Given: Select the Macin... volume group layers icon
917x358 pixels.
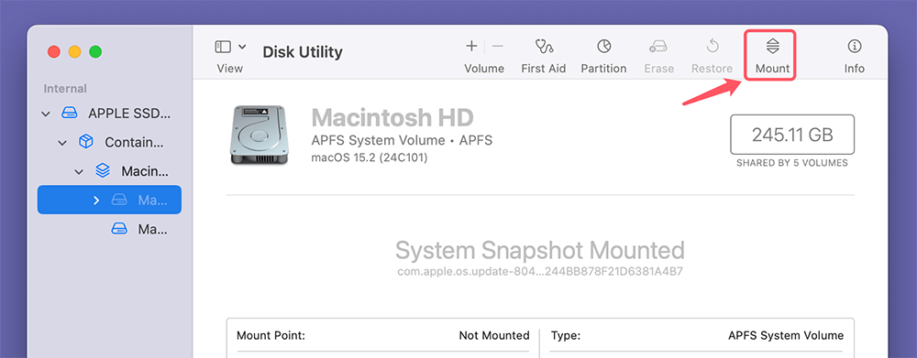Looking at the screenshot, I should pos(103,171).
